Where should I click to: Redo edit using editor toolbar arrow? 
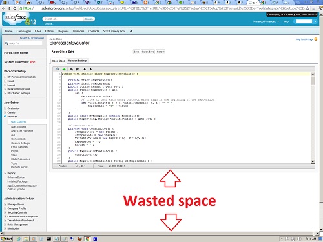pyautogui.click(x=77, y=69)
